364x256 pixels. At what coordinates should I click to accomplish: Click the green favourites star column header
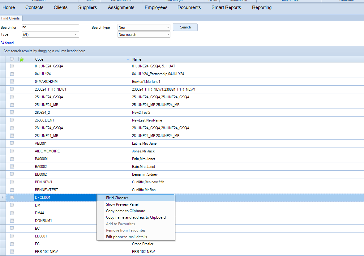(x=22, y=59)
